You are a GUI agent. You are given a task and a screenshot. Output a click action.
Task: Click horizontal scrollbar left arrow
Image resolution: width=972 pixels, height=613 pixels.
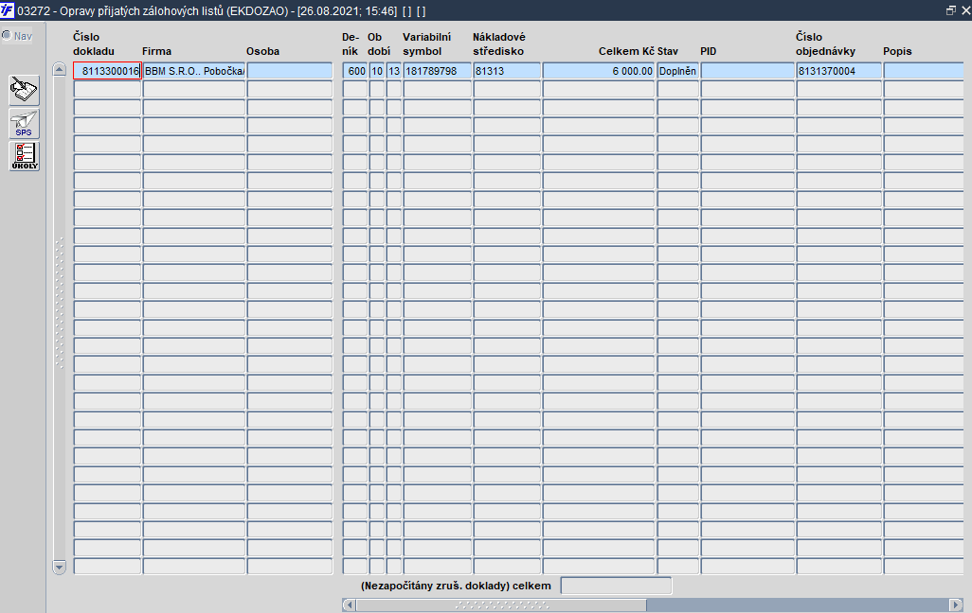click(x=349, y=604)
